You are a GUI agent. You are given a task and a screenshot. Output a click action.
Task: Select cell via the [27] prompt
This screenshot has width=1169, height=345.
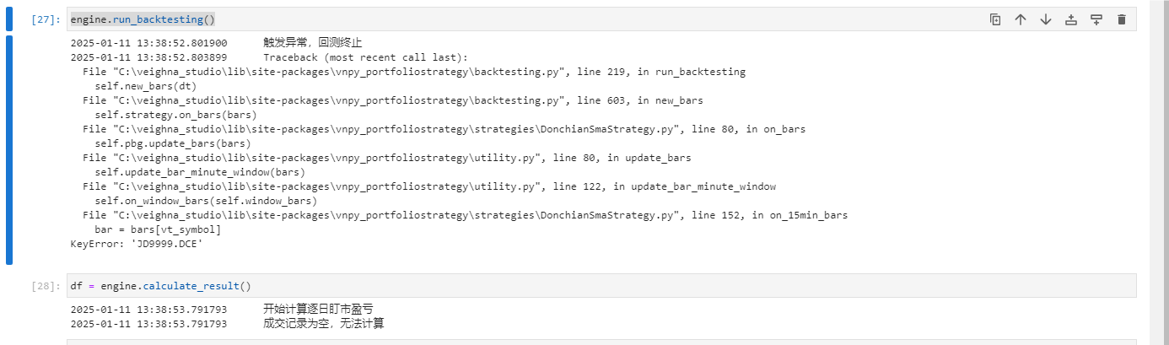coord(46,19)
